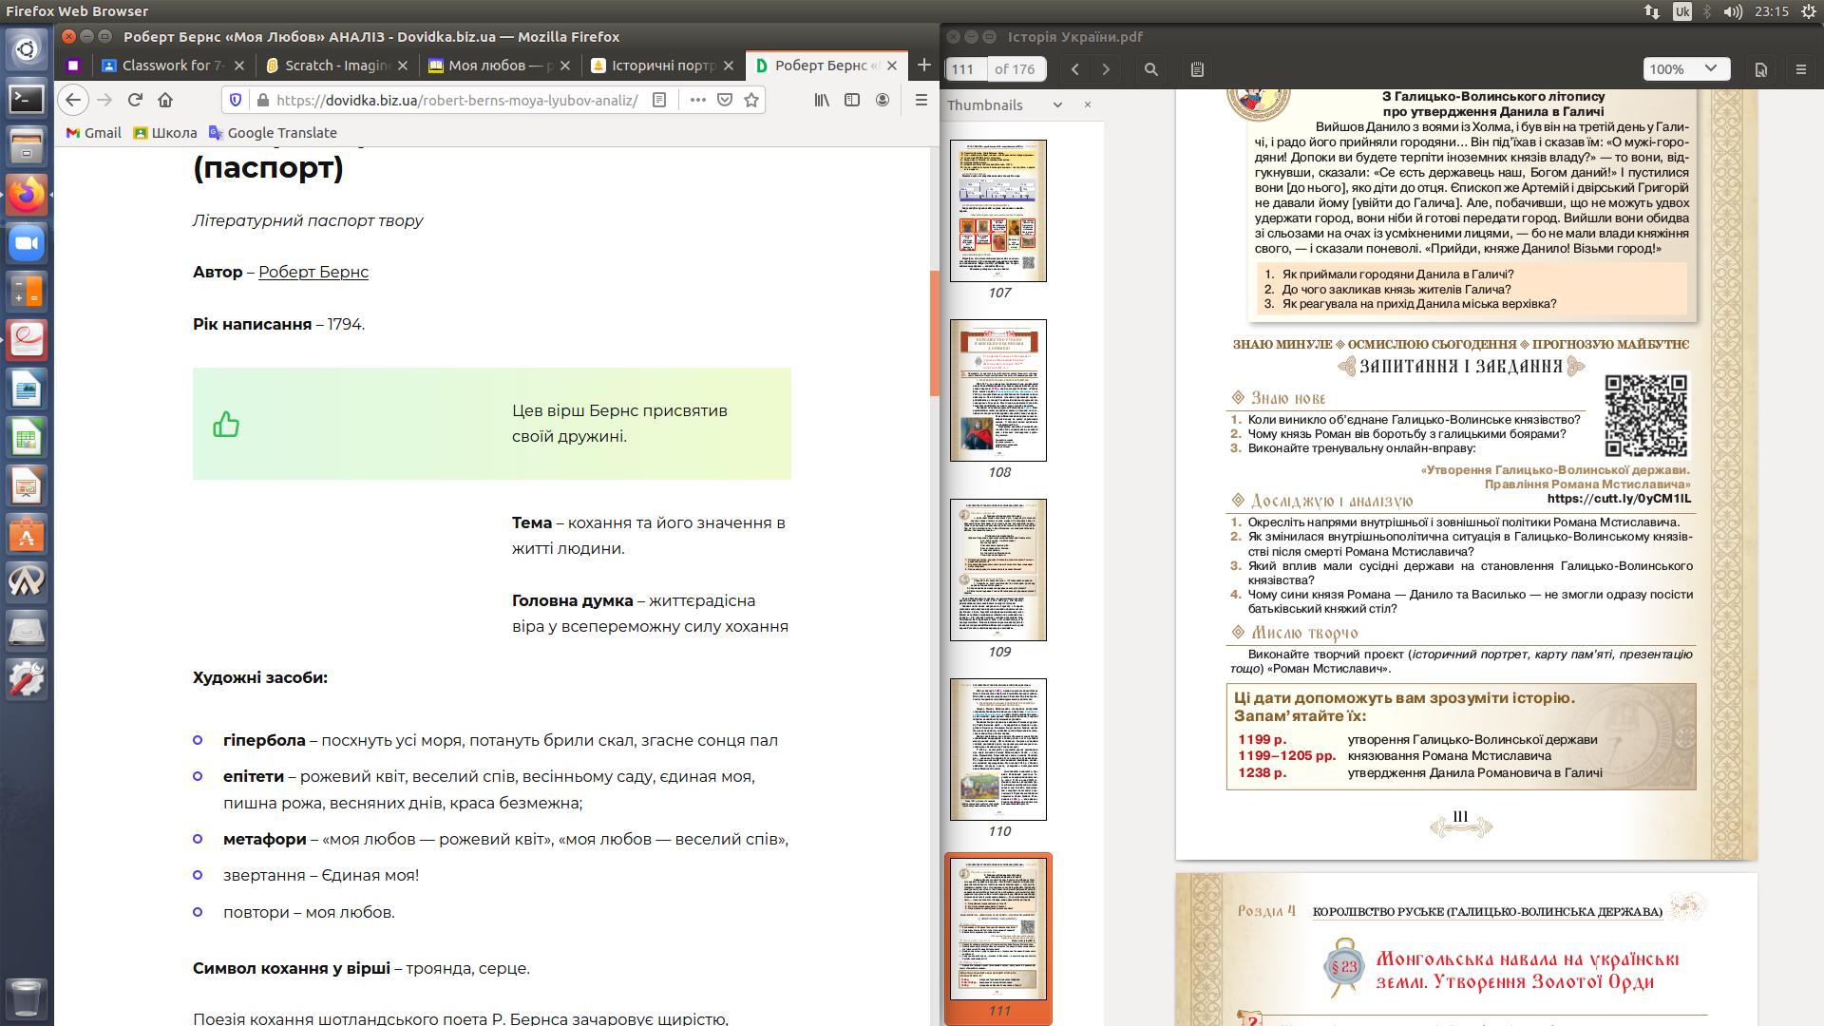Image resolution: width=1824 pixels, height=1026 pixels.
Task: Close the Thumbnails side pane
Action: (x=1088, y=104)
